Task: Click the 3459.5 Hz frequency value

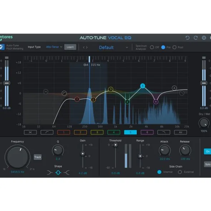Action: click(18, 172)
